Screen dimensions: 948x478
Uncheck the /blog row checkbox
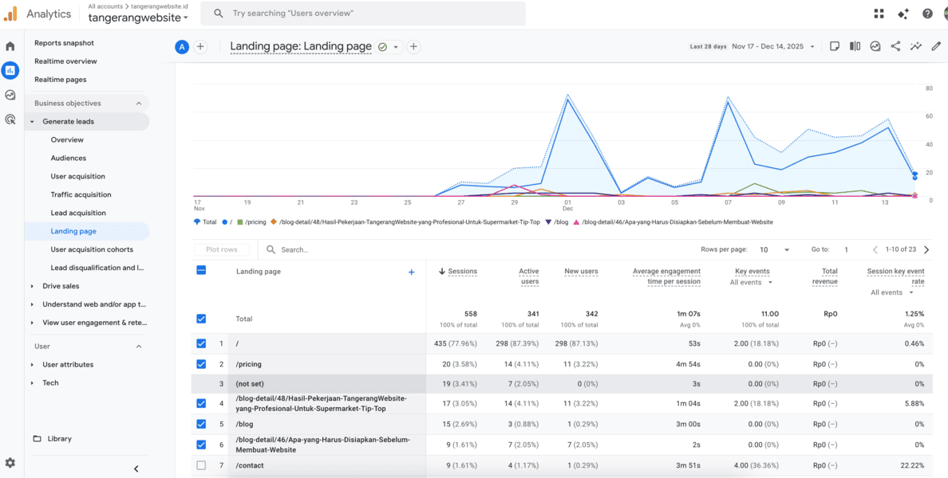201,424
